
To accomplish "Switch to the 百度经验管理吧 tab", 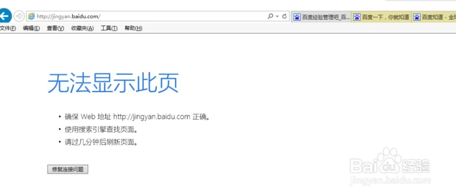I will 321,17.
